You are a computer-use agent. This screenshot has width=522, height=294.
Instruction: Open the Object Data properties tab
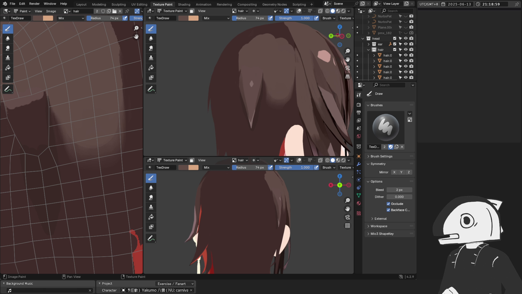tap(359, 195)
